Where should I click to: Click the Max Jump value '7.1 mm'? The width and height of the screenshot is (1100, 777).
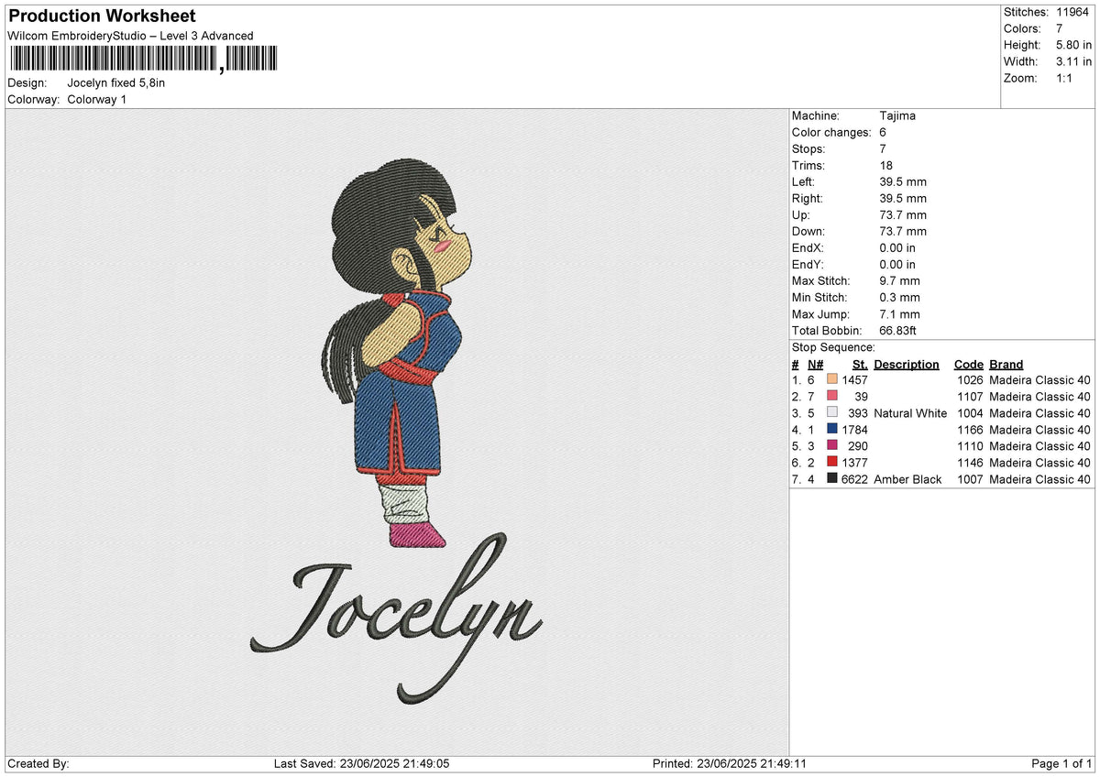tap(899, 313)
